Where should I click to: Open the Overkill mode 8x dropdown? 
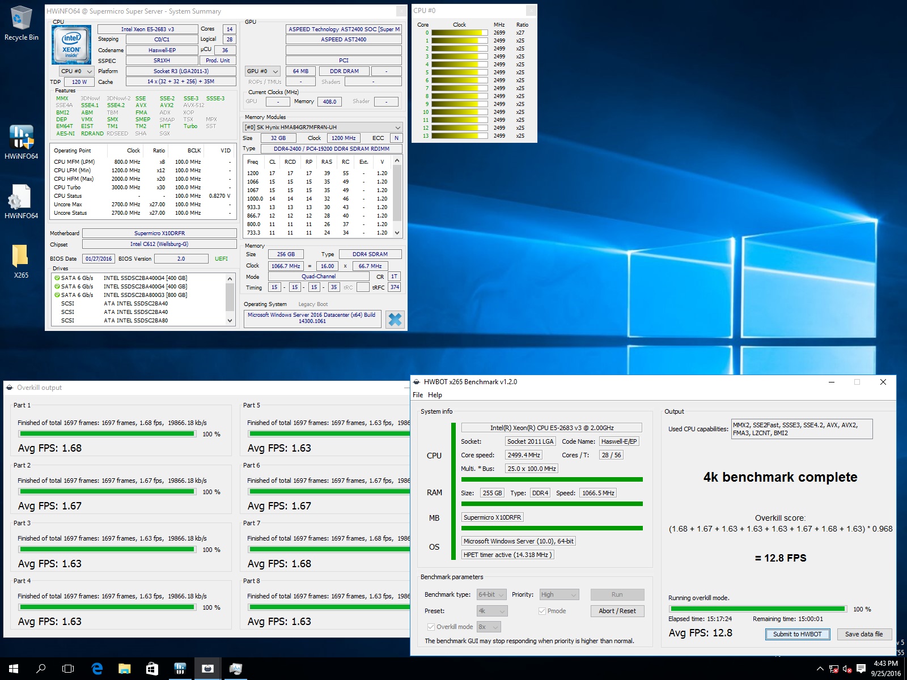[489, 627]
